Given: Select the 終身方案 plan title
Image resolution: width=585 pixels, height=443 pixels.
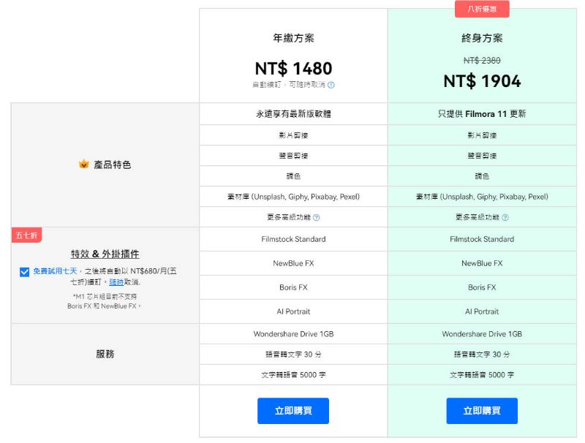Looking at the screenshot, I should (482, 38).
